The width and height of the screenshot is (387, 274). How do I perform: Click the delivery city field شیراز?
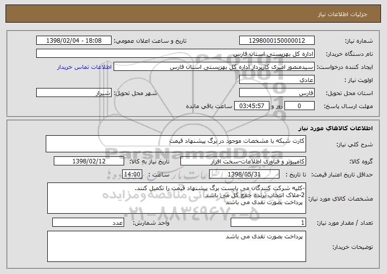point(74,93)
